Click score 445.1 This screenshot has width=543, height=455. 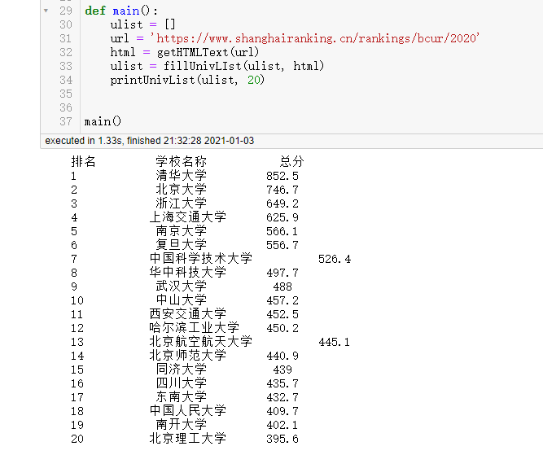coord(335,342)
